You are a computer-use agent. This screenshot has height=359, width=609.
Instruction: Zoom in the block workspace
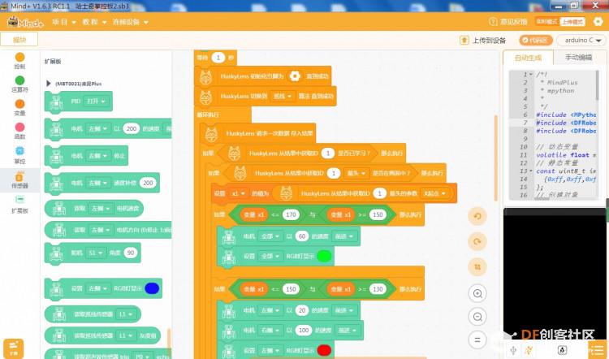pos(477,293)
